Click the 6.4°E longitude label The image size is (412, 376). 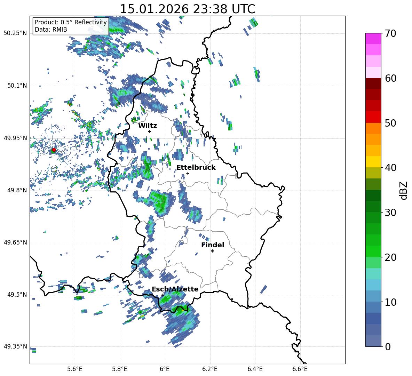click(255, 369)
